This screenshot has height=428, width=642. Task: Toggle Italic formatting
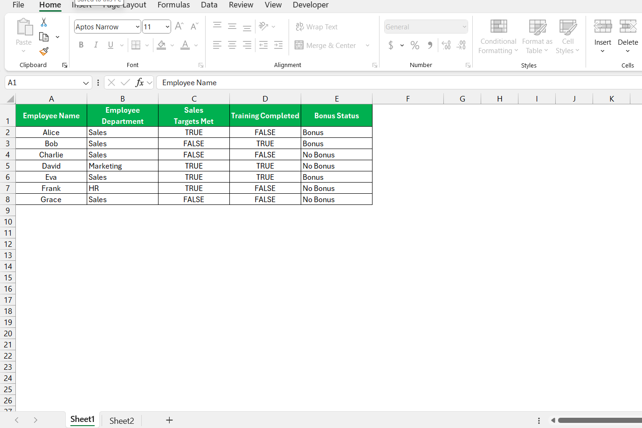(x=96, y=45)
